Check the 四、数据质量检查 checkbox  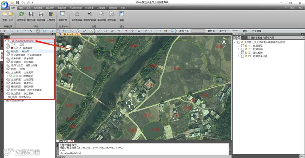(x=242, y=56)
